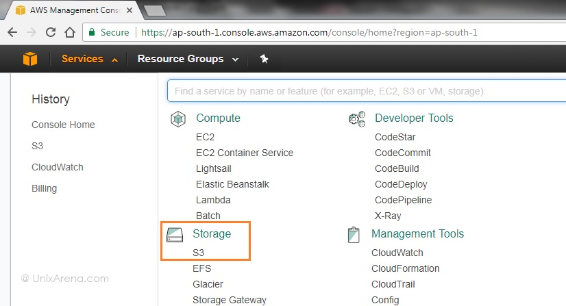Close the AWS Management Console tab
This screenshot has width=566, height=306.
(130, 10)
